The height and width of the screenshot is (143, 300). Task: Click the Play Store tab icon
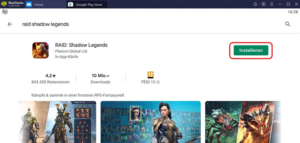71,4
